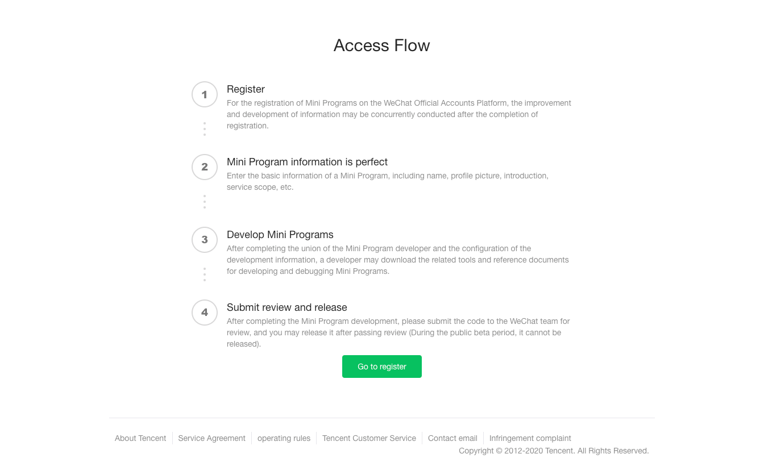The width and height of the screenshot is (764, 458).
Task: Click the Access Flow heading
Action: pyautogui.click(x=381, y=45)
